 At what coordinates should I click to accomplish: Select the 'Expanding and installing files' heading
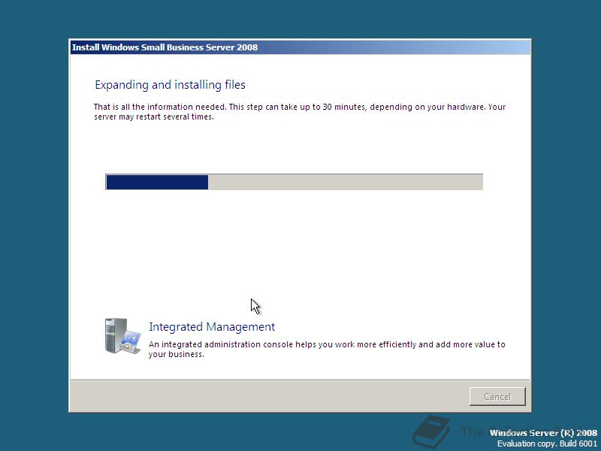point(171,85)
